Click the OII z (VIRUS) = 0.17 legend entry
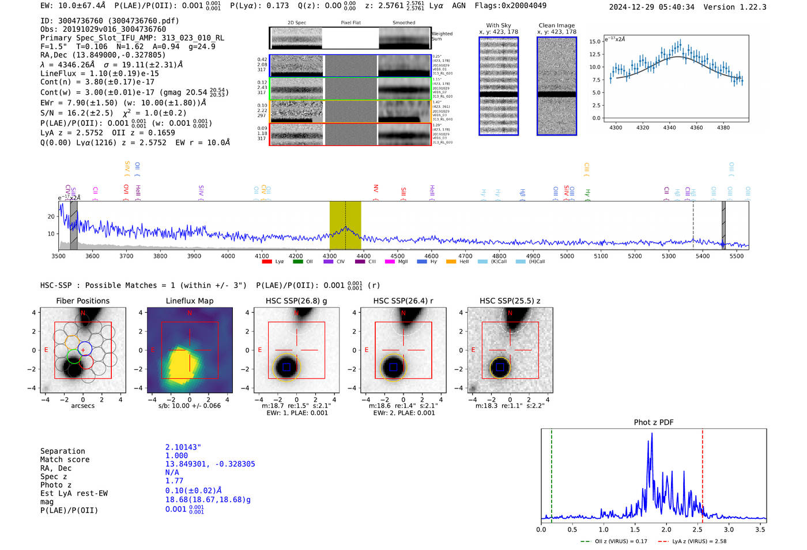This screenshot has height=550, width=807. coord(614,541)
